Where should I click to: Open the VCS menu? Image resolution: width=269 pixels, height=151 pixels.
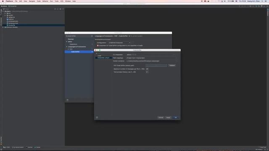click(62, 1)
